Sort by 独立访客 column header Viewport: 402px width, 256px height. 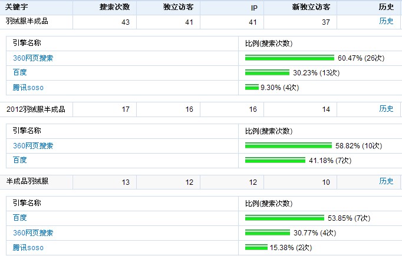(x=179, y=8)
